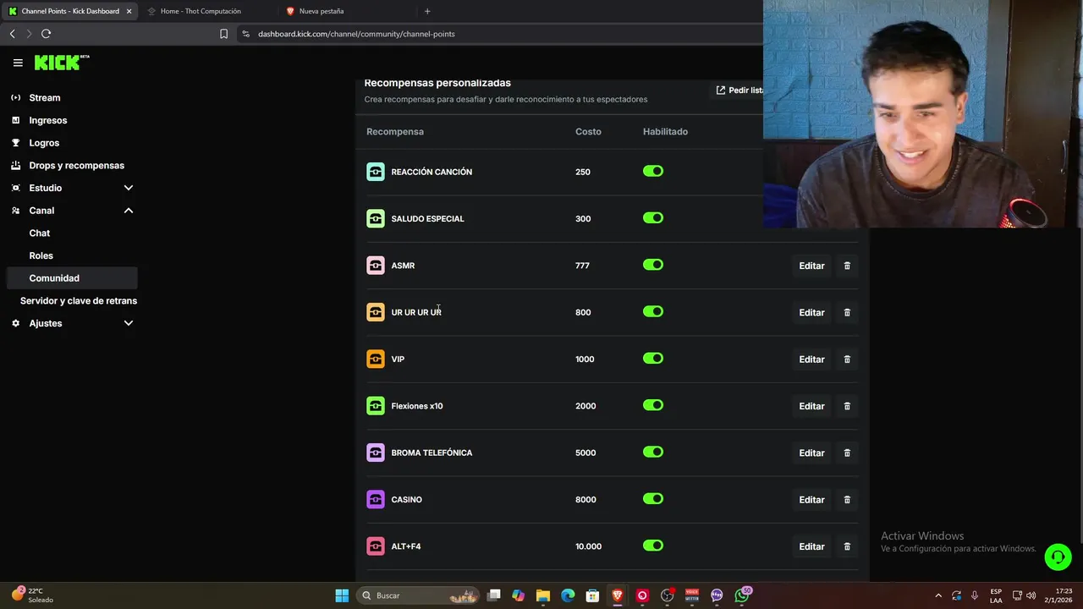
Task: Show hidden system tray icons
Action: coord(937,595)
